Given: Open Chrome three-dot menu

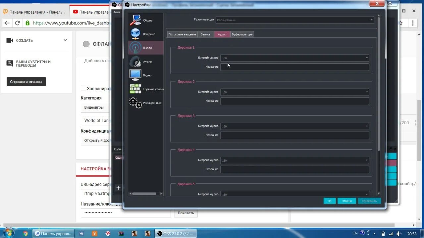Looking at the screenshot, I should [x=413, y=23].
